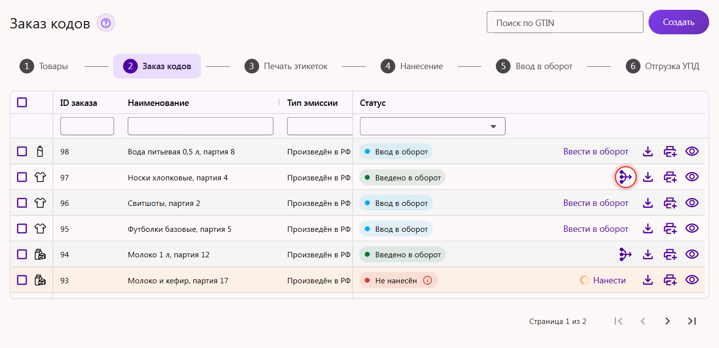Open the aggregation icon for order 97
Viewport: 719px width, 348px height.
tap(625, 177)
